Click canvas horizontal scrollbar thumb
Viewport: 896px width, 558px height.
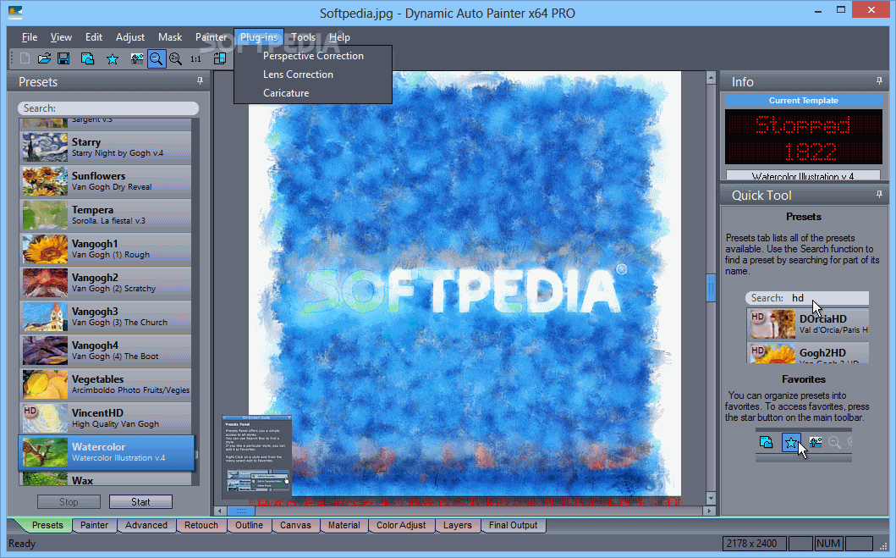pyautogui.click(x=241, y=511)
